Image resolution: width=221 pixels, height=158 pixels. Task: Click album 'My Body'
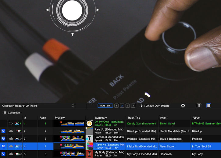coord(197,154)
